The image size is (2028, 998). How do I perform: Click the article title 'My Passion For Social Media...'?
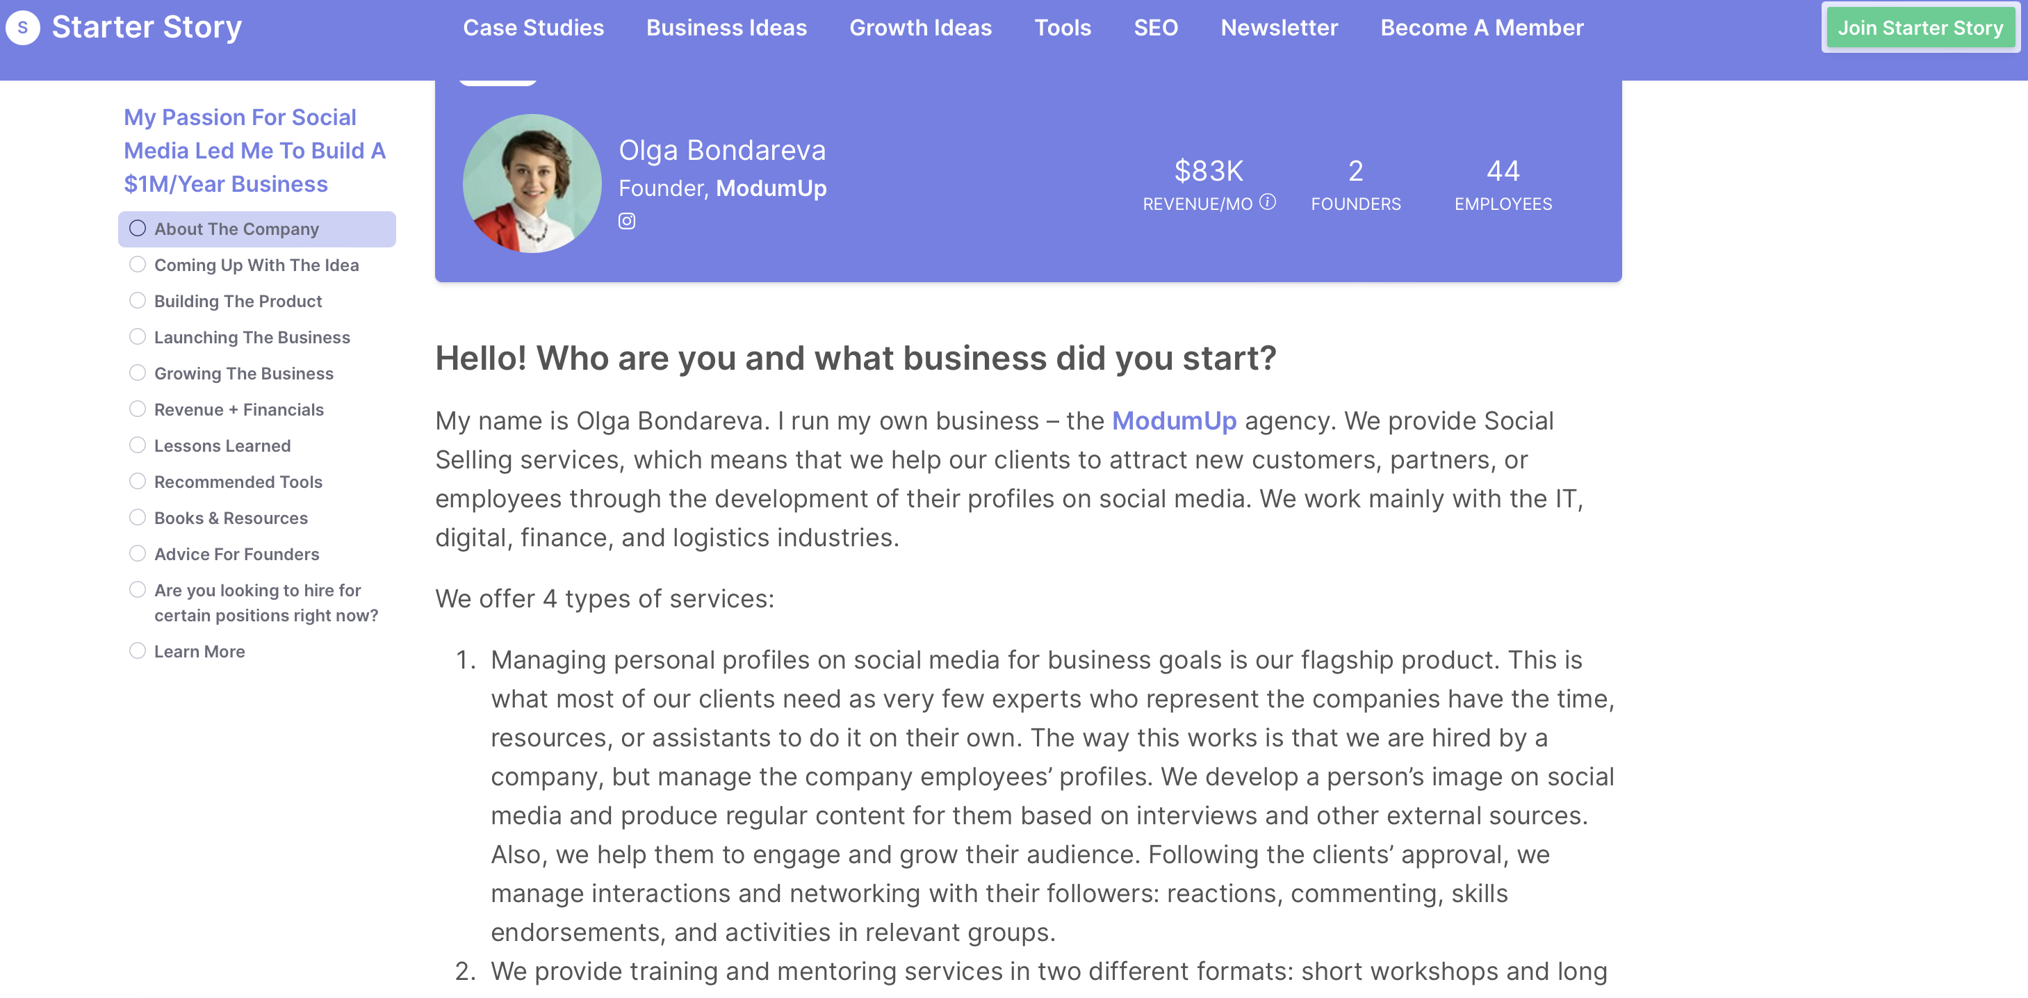254,150
